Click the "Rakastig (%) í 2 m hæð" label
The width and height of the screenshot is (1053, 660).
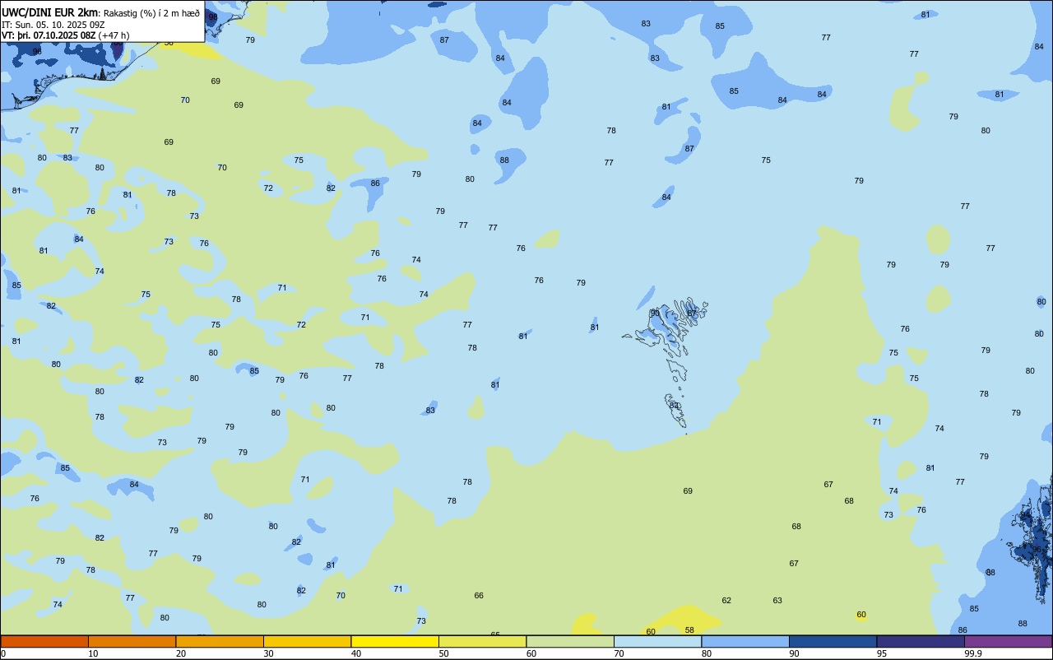[151, 12]
